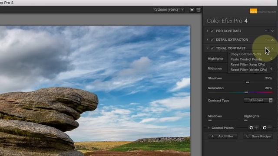Toggle the lightbulb background color icon

pos(192,10)
